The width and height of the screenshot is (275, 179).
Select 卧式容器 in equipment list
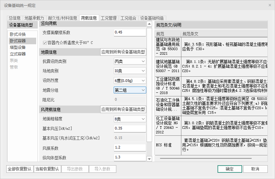click(x=22, y=41)
